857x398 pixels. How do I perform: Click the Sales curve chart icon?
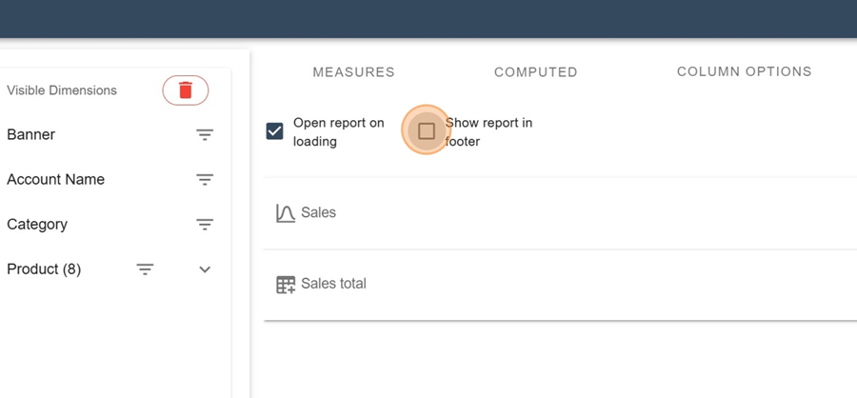(x=286, y=212)
